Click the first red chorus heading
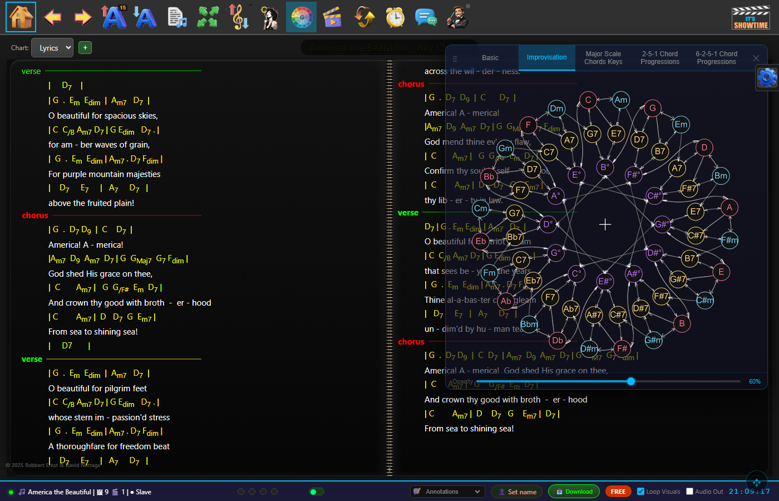779x501 pixels. (x=35, y=215)
